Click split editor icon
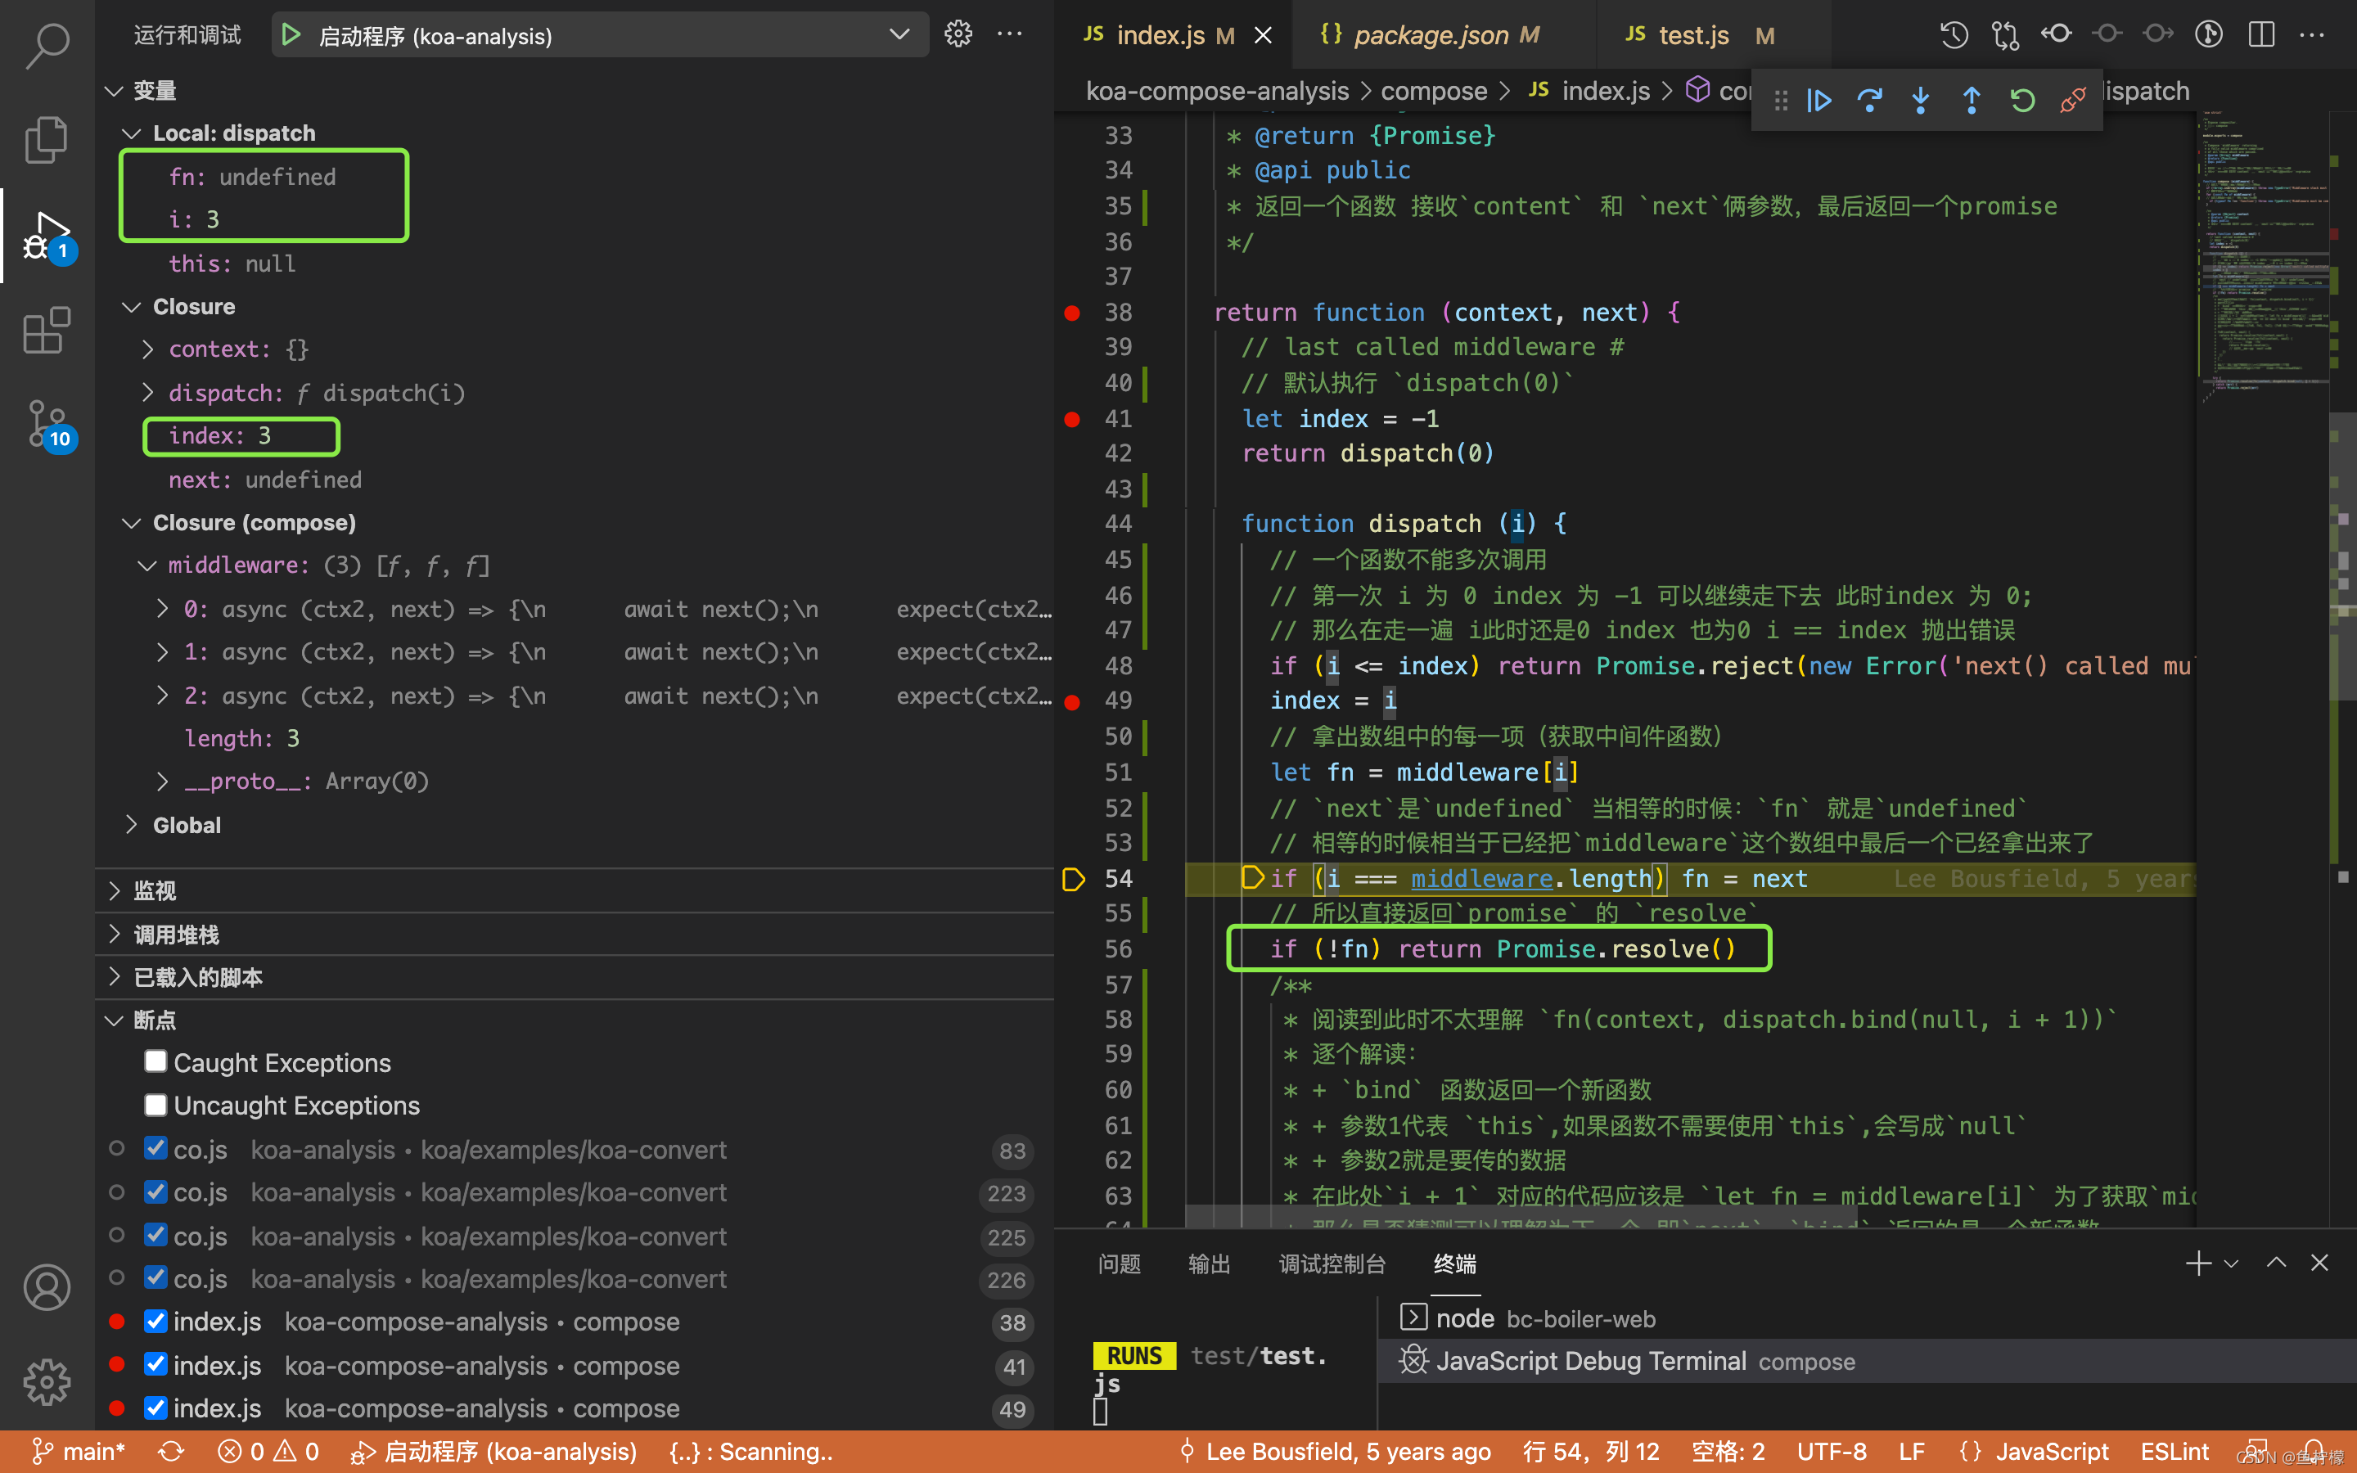The height and width of the screenshot is (1473, 2357). 2260,35
